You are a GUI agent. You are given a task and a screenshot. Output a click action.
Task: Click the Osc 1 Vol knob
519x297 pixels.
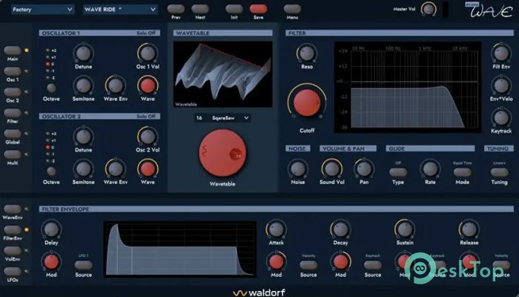coord(148,53)
